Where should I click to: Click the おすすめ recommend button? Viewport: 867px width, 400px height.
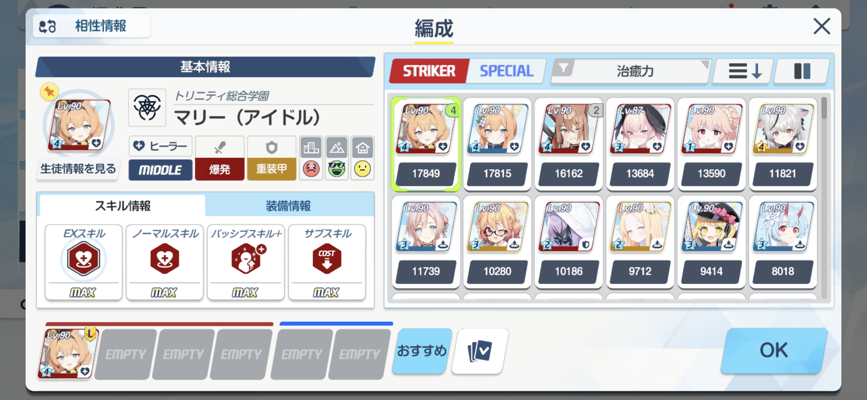coord(422,351)
